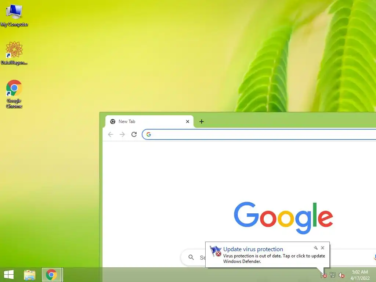Viewport: 376px width, 282px height.
Task: Open the Windows Start button
Action: click(x=9, y=275)
